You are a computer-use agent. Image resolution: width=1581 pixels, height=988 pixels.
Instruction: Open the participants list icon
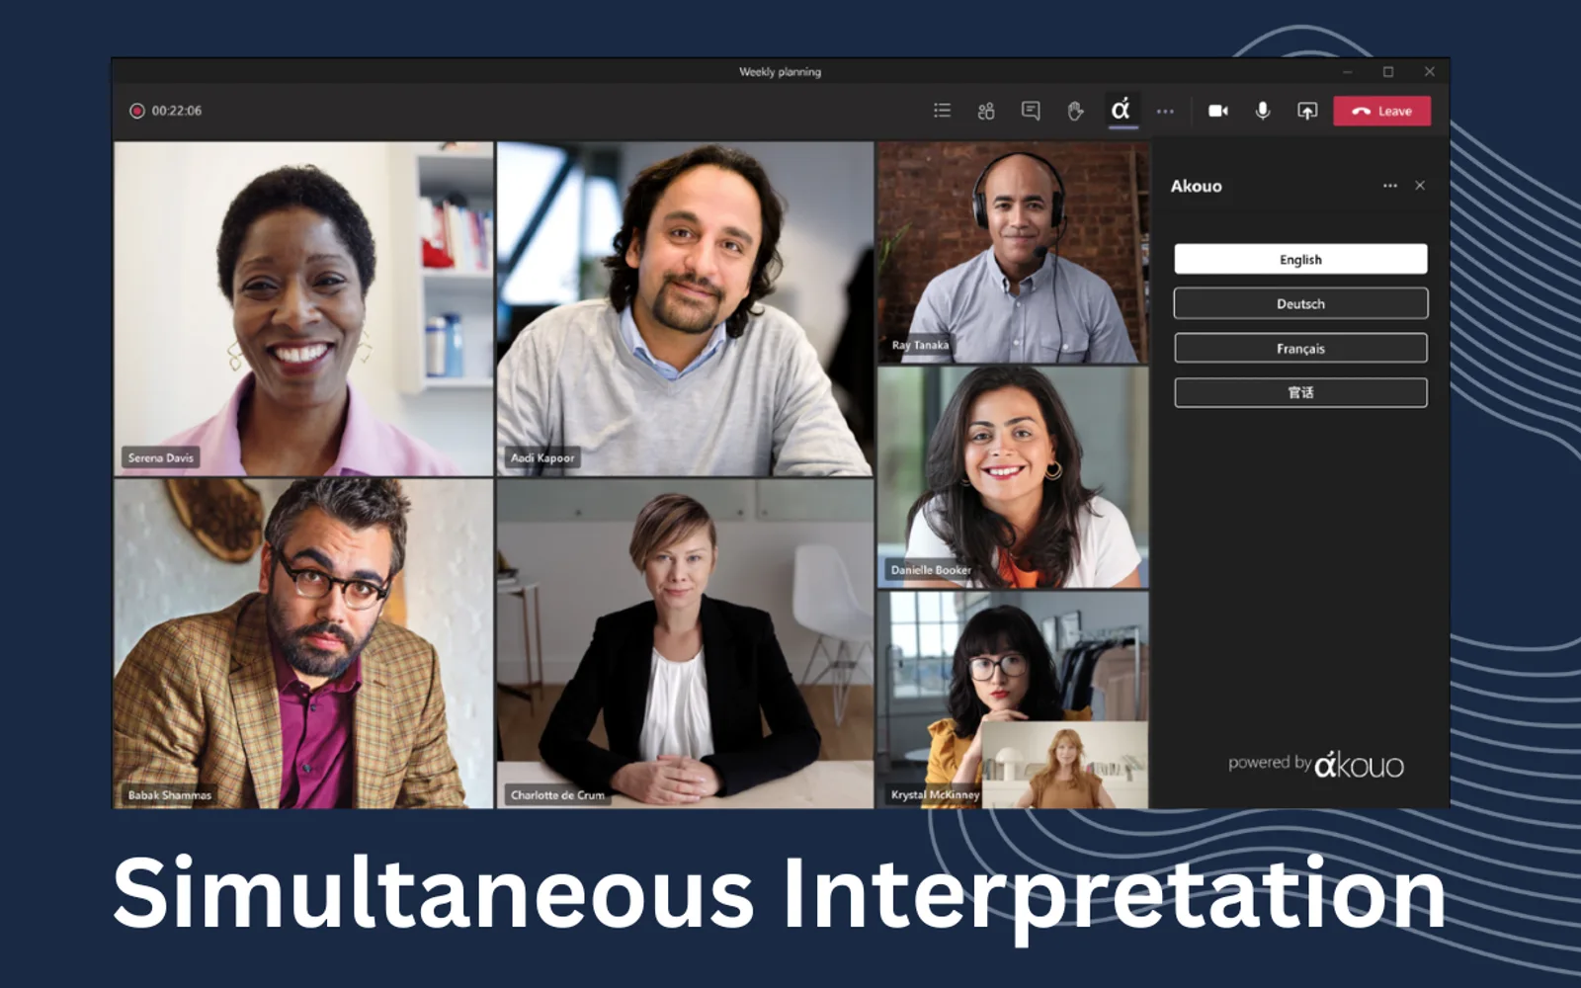click(942, 111)
